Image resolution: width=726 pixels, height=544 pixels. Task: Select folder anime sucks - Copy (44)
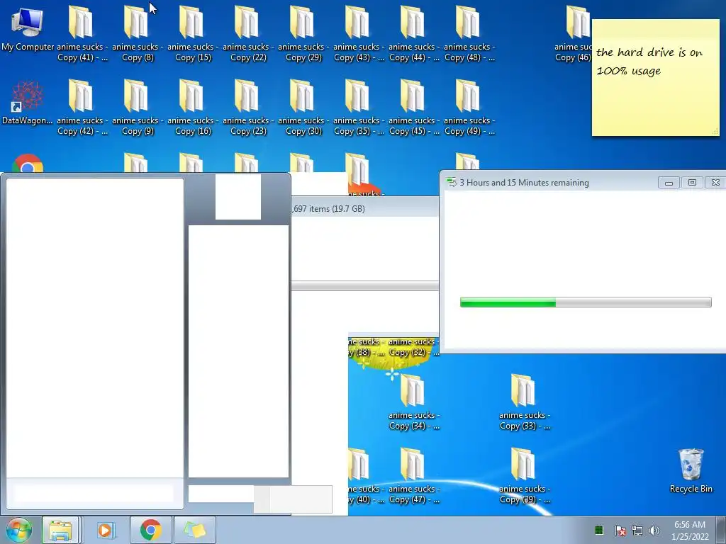[x=414, y=33]
